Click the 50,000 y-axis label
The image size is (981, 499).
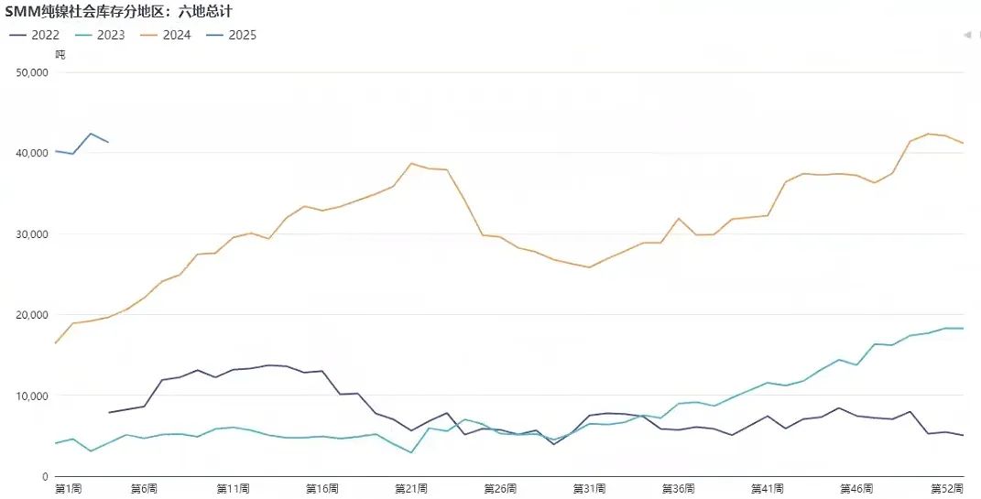pos(33,72)
